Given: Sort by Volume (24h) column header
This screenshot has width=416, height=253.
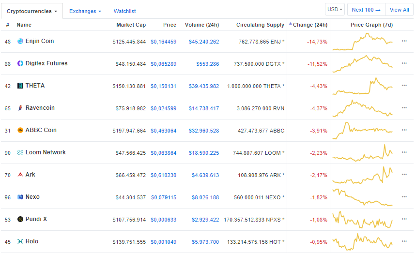Looking at the screenshot, I should 202,25.
